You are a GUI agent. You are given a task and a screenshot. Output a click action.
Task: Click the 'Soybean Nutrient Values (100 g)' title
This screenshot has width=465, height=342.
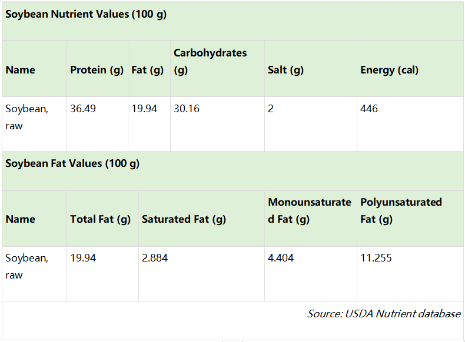(x=86, y=15)
